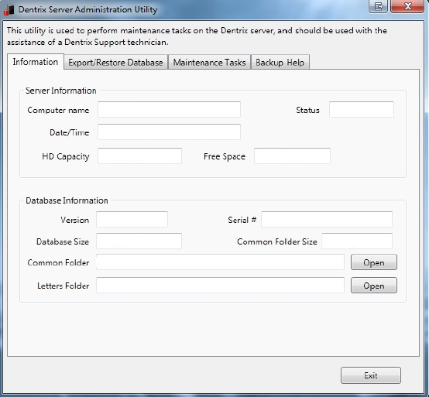Select the Version field
Viewport: 429px width, 397px height.
click(132, 219)
